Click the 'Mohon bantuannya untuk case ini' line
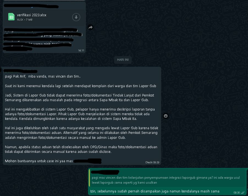 (39, 161)
